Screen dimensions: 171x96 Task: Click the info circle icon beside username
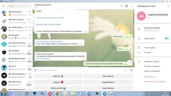tap(139, 29)
